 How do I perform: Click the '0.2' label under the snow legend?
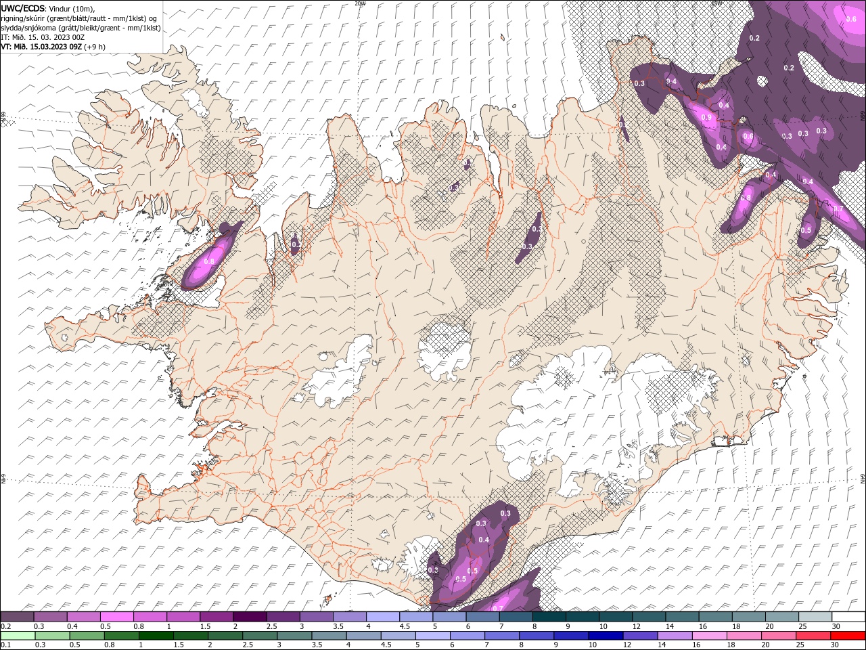pyautogui.click(x=5, y=626)
